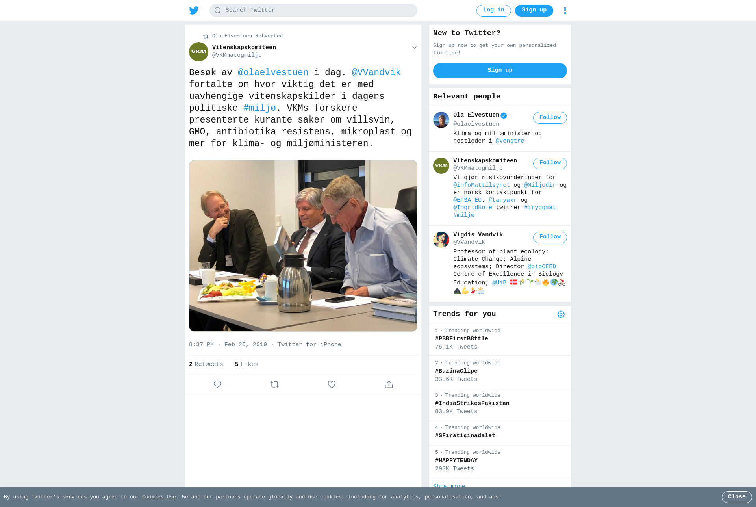Follow Ola Elvestuen
This screenshot has width=756, height=507.
[550, 118]
